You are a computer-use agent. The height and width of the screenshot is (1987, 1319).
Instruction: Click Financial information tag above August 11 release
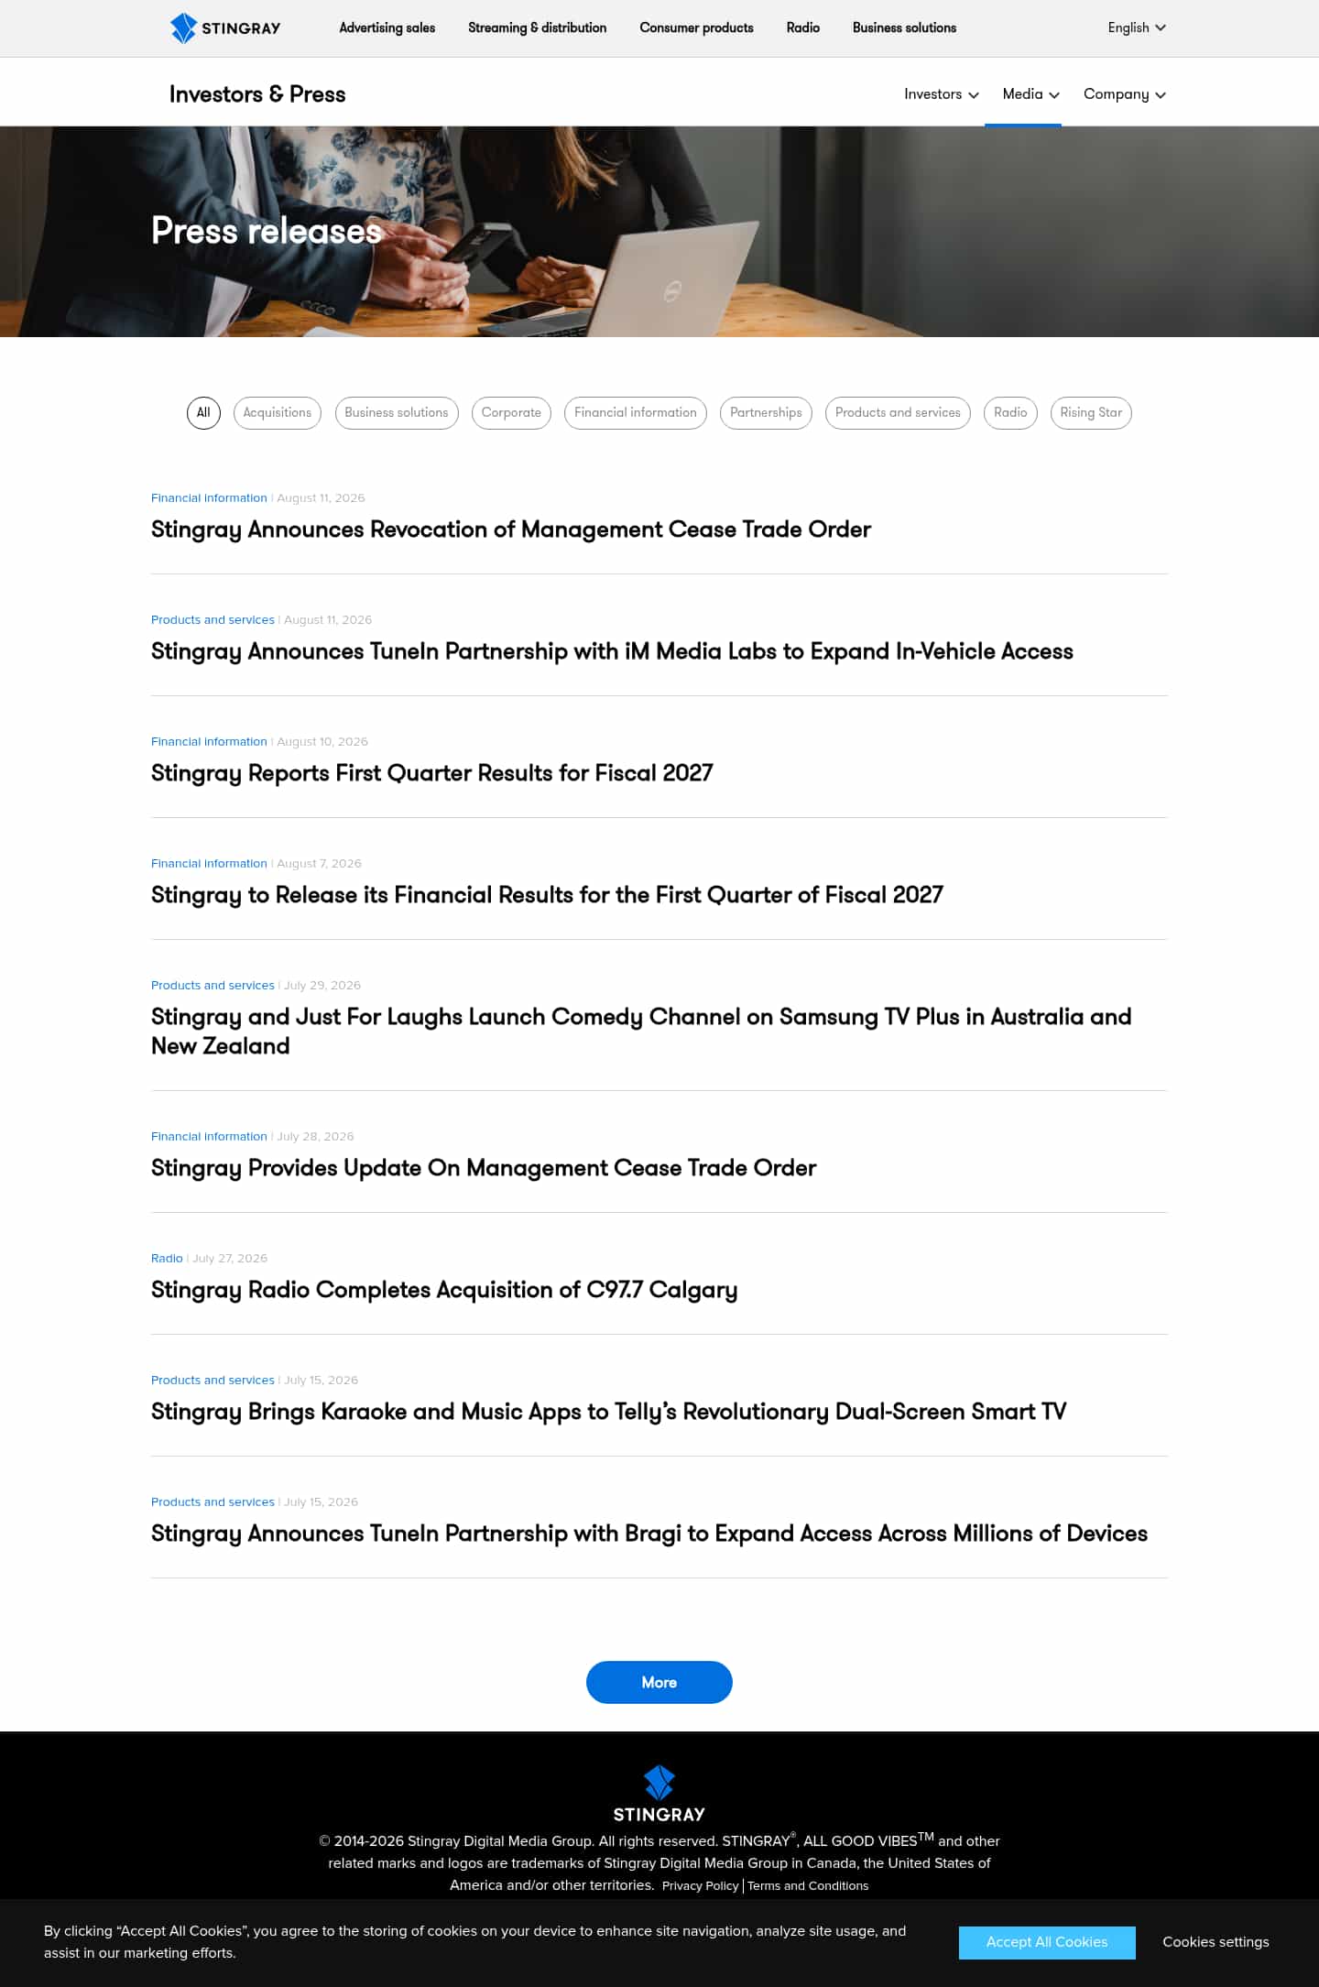(x=209, y=498)
